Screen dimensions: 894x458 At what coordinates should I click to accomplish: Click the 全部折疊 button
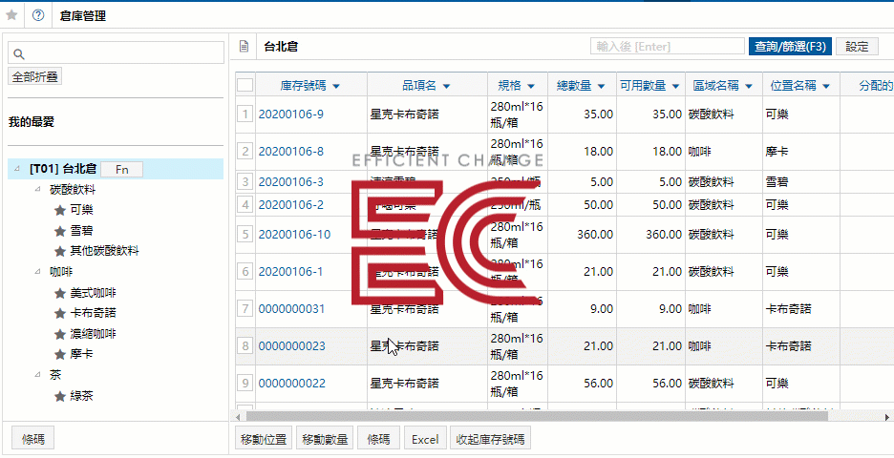(x=34, y=76)
